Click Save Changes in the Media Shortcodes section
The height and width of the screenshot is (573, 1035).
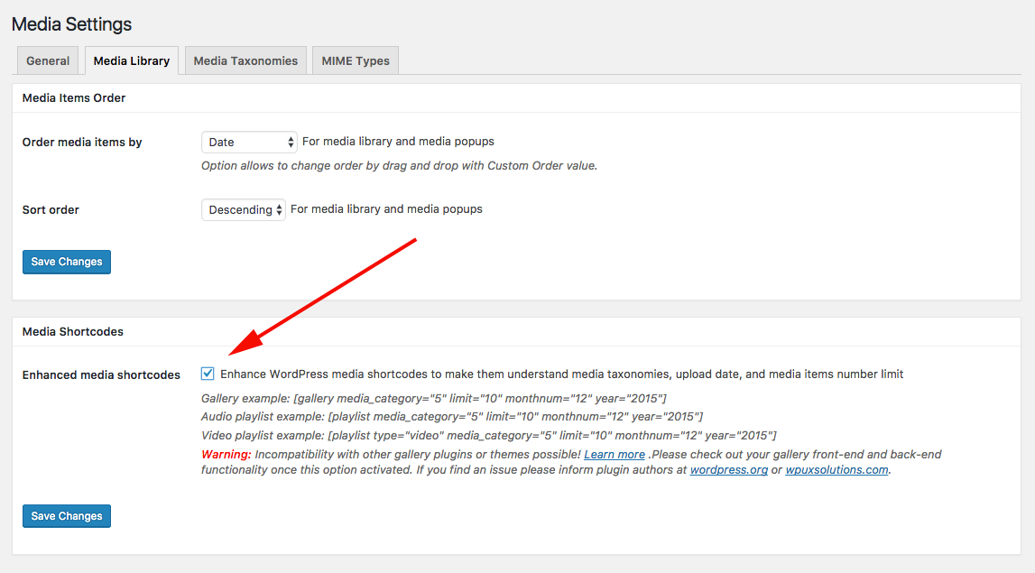(x=66, y=515)
